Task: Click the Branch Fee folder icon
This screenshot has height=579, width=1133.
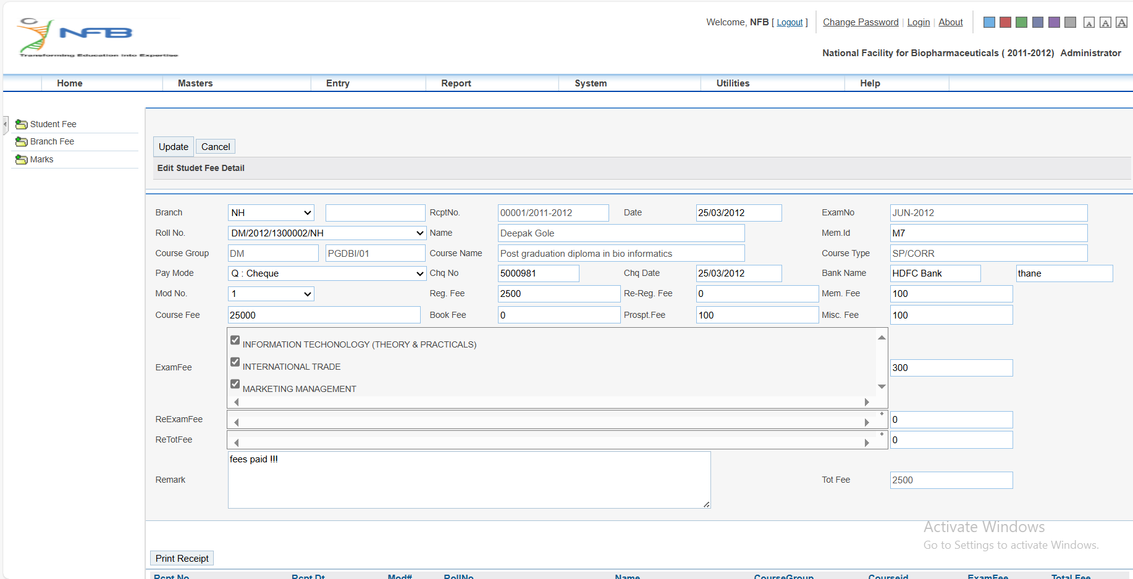Action: [x=21, y=141]
